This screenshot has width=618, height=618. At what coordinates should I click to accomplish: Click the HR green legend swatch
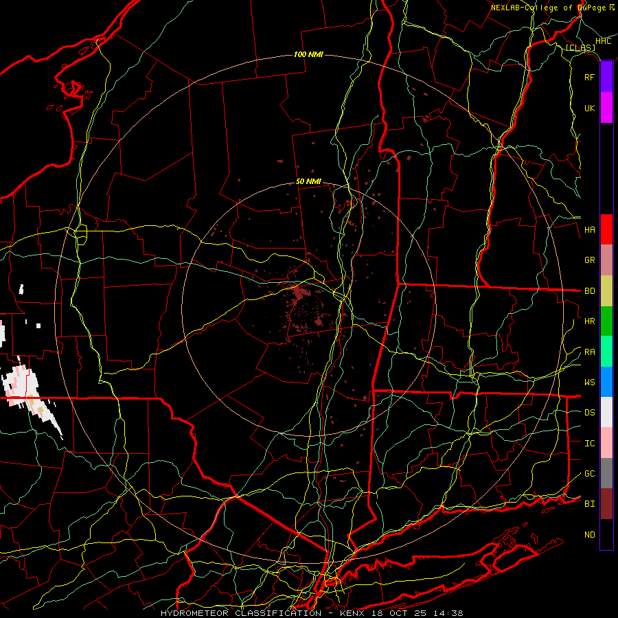[x=606, y=321]
